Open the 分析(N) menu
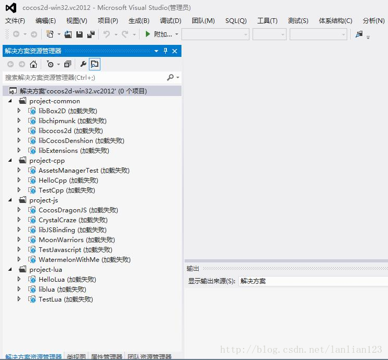388x360 pixels. (x=373, y=21)
